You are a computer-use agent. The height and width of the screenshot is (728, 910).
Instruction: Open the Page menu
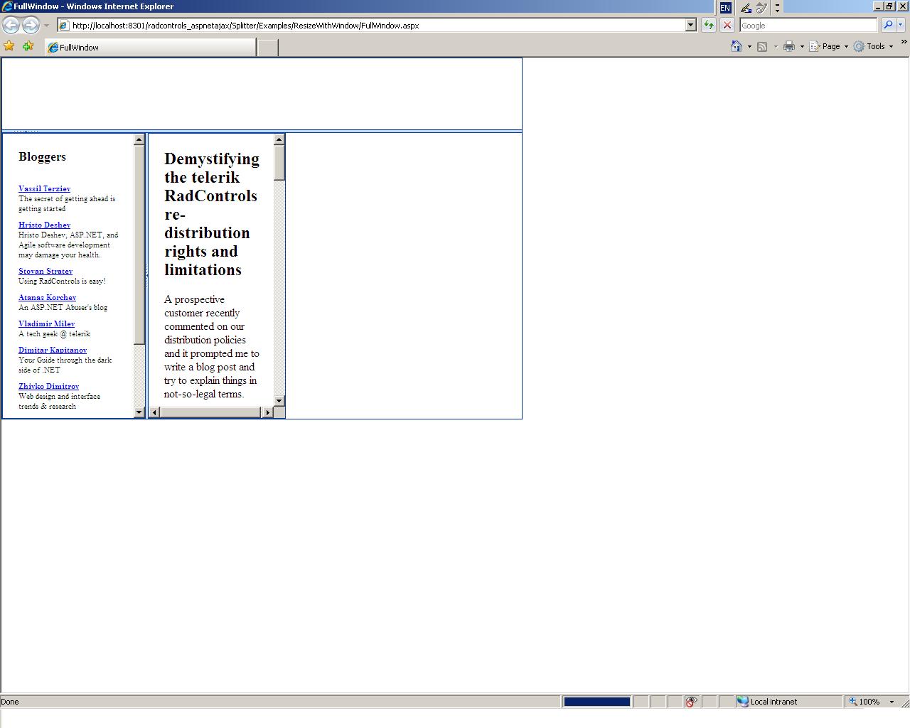[x=829, y=46]
